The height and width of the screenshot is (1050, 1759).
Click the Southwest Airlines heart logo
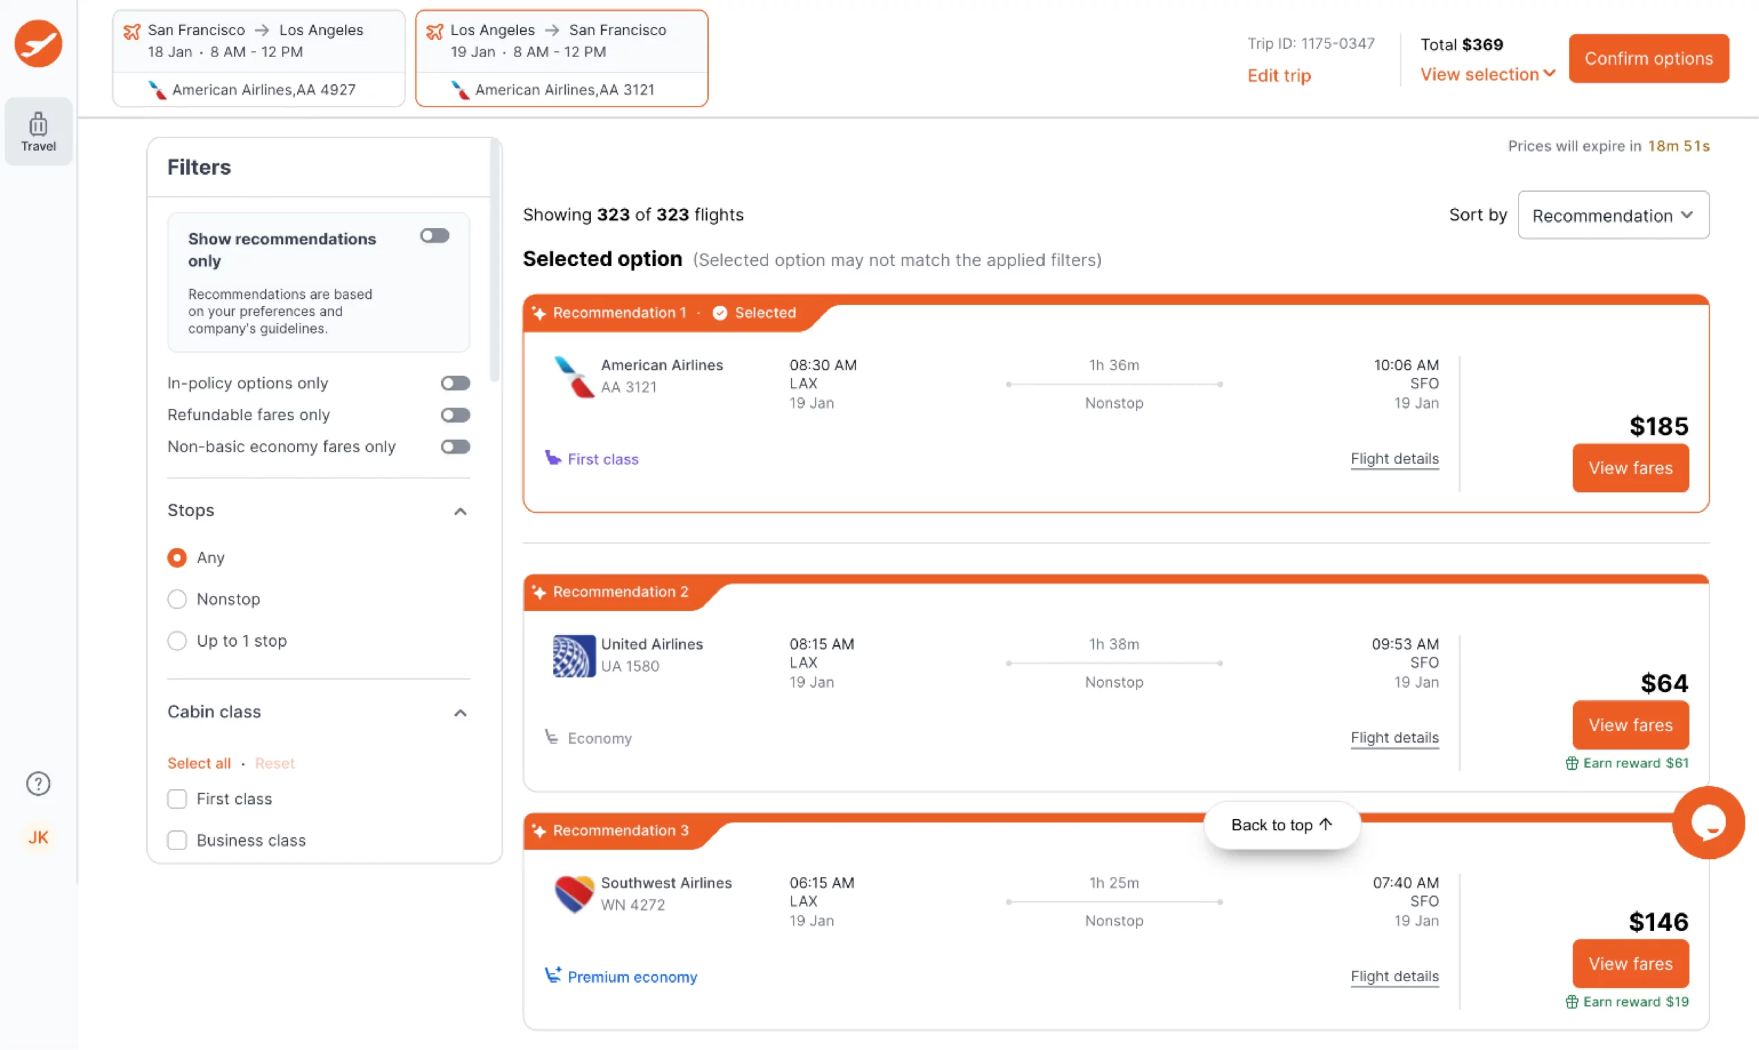point(573,893)
